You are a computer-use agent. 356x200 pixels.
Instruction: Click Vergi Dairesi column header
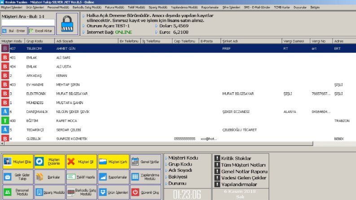[x=296, y=41]
